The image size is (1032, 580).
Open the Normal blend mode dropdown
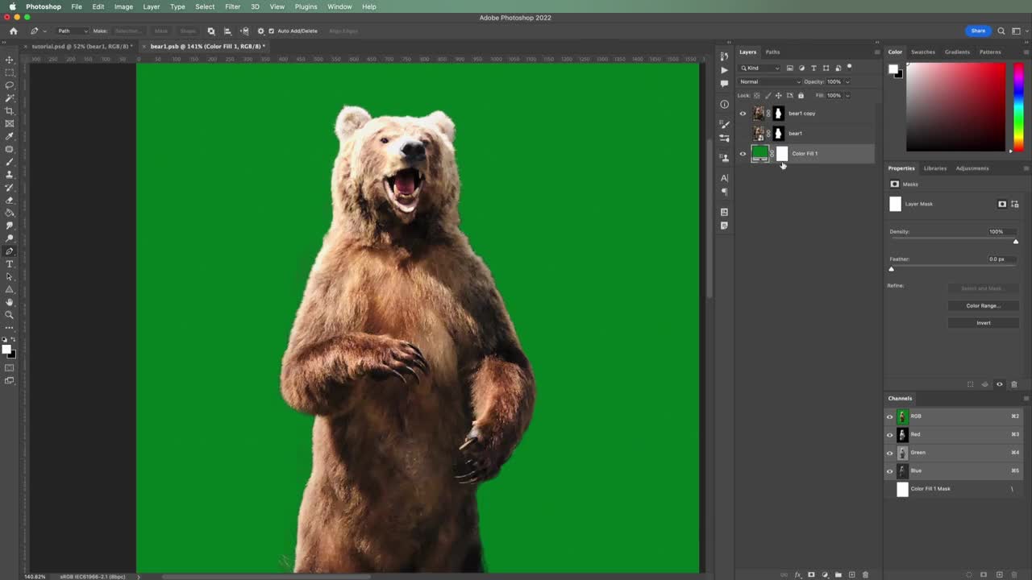(x=770, y=81)
